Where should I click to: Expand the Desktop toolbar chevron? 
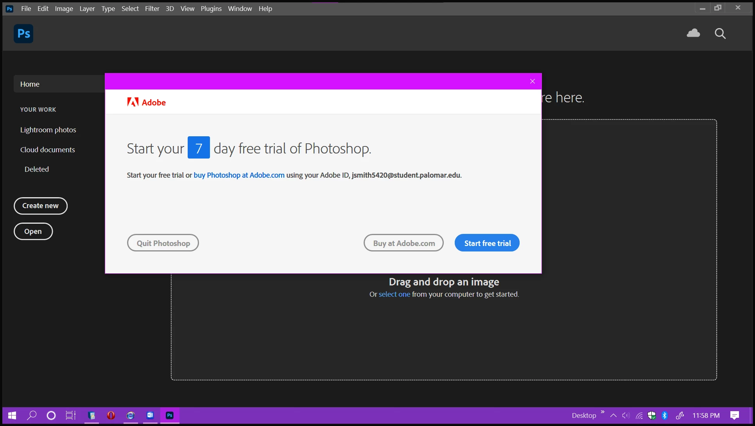(x=603, y=412)
